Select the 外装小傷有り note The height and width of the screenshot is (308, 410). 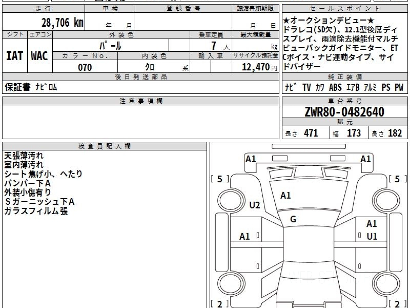[28, 193]
